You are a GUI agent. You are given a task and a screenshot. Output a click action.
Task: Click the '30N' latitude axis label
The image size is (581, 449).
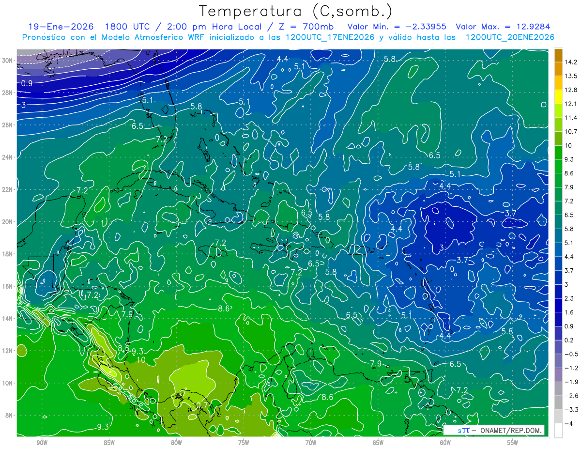7,60
